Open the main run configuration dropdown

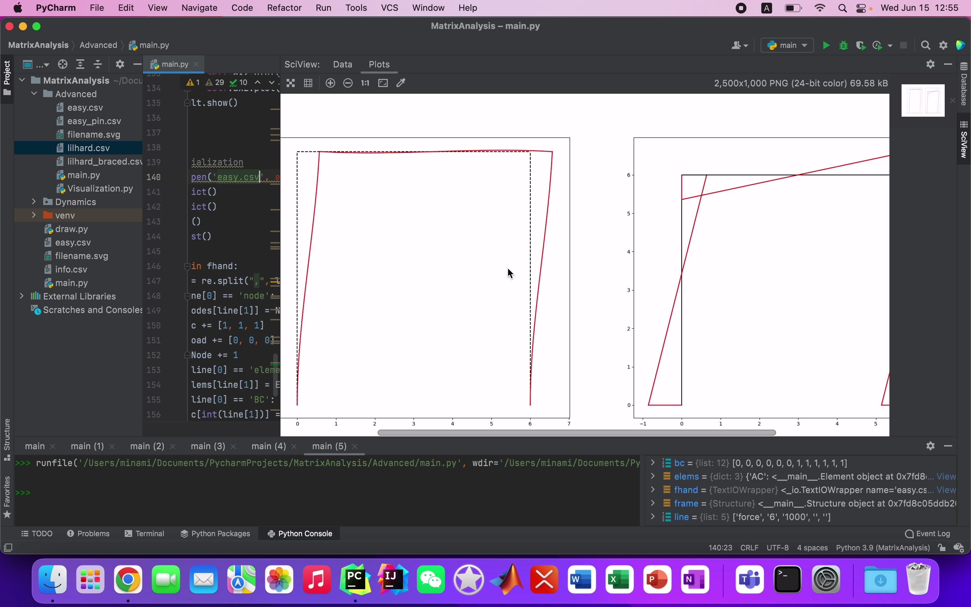(x=787, y=46)
